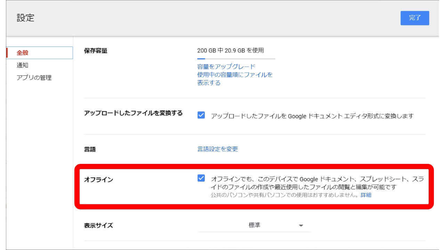Viewport: 445px width, 250px height.
Task: Select the 全般 tab in sidebar
Action: pos(23,53)
